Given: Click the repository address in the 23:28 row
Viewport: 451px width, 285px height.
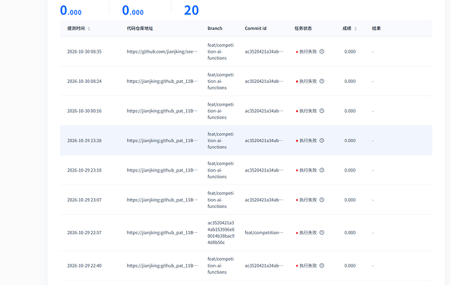Looking at the screenshot, I should [162, 141].
